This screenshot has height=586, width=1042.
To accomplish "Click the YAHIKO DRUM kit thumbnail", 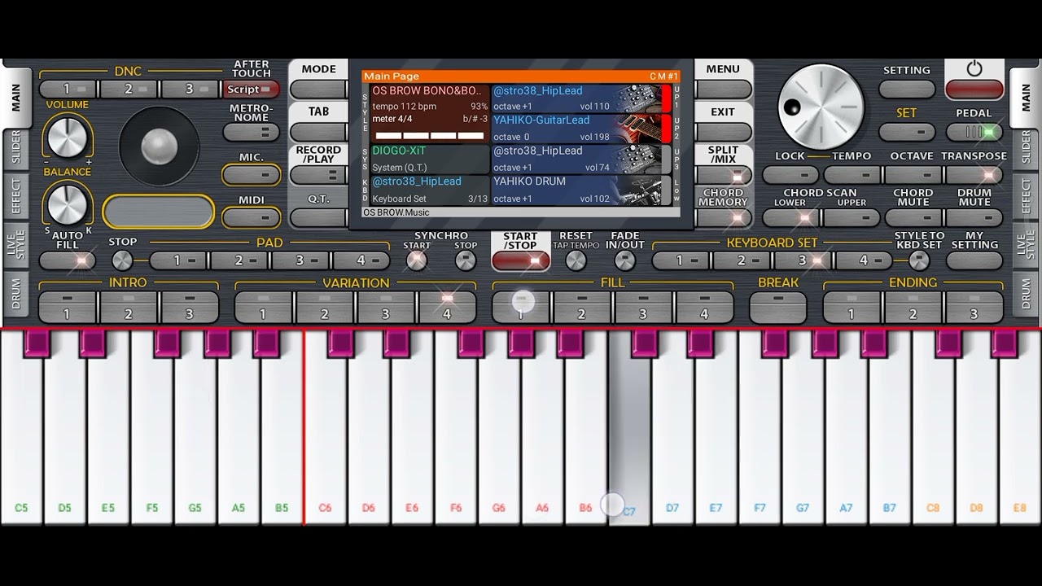I will (639, 190).
